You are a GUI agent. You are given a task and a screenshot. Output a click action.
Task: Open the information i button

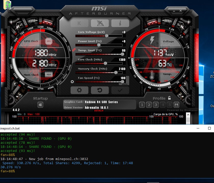pos(120,23)
